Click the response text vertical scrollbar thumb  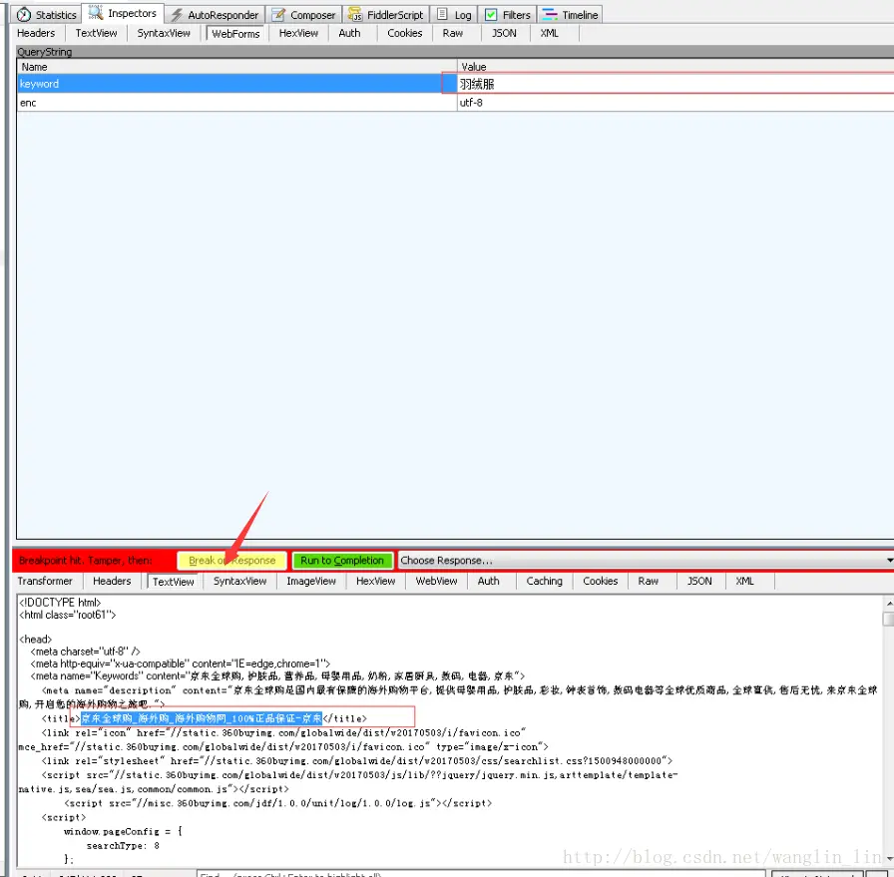[x=888, y=619]
